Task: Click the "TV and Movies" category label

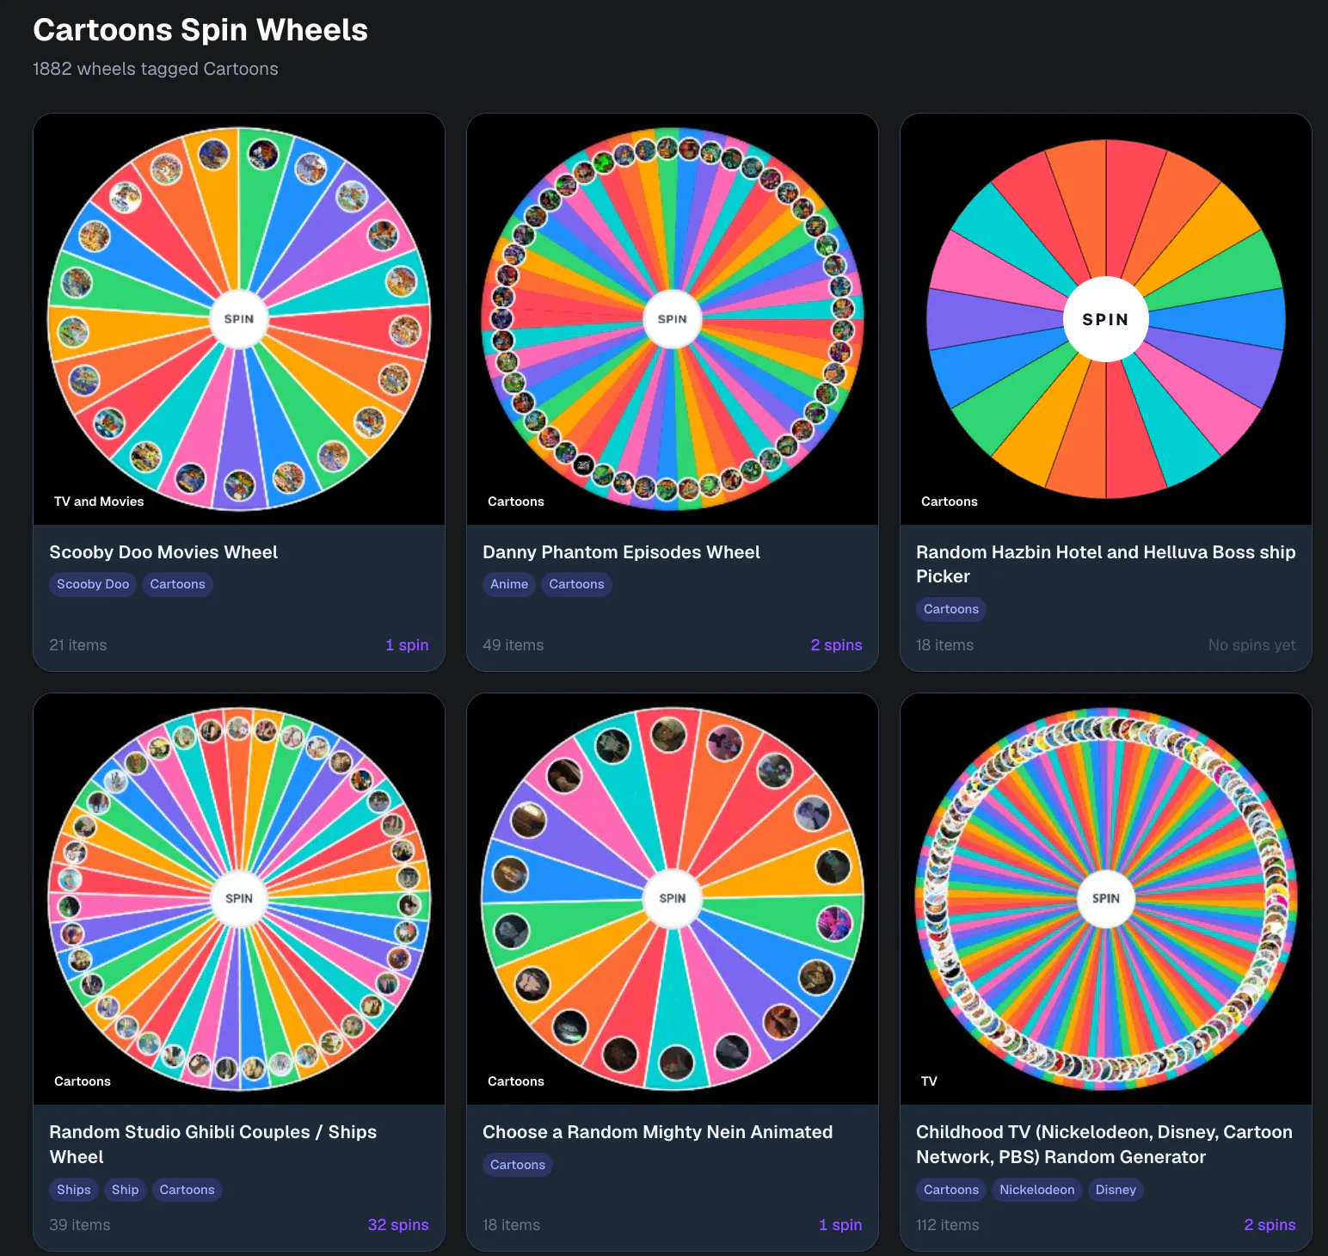Action: tap(99, 502)
